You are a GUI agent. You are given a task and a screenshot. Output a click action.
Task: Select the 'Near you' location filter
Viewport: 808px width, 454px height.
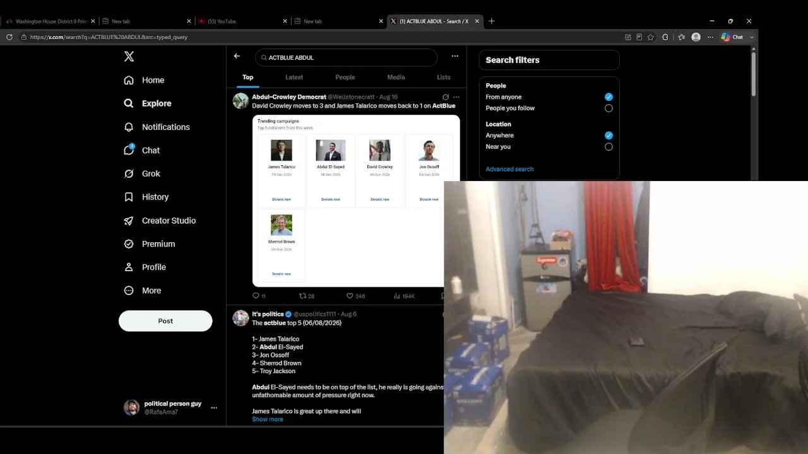[x=609, y=147]
